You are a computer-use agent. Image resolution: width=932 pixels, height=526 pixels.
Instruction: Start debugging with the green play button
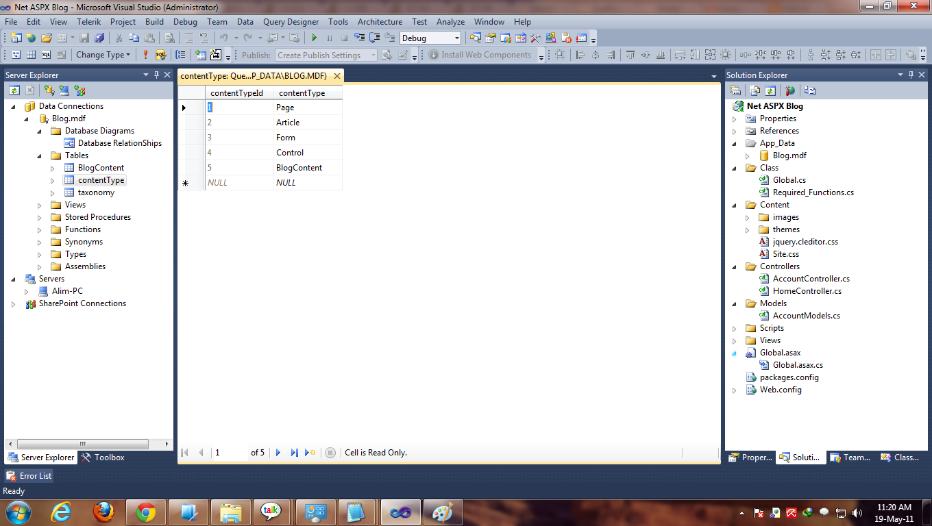[x=314, y=38]
